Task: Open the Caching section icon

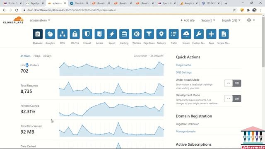Action: click(x=124, y=34)
